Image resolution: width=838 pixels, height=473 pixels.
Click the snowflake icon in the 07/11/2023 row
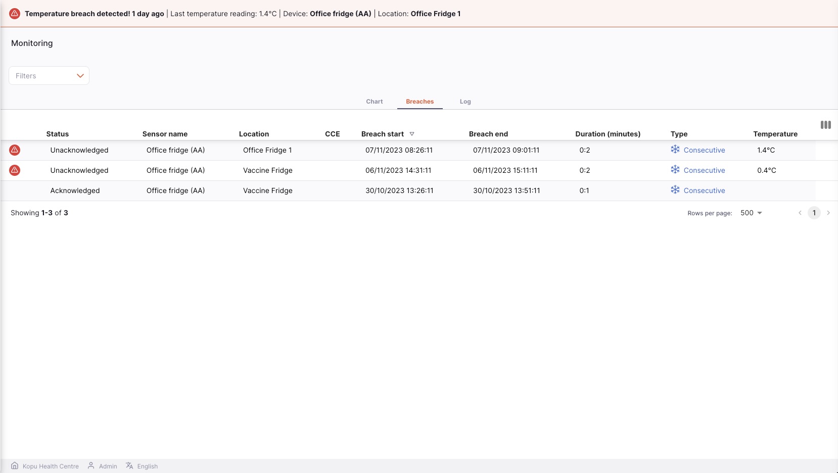tap(675, 149)
